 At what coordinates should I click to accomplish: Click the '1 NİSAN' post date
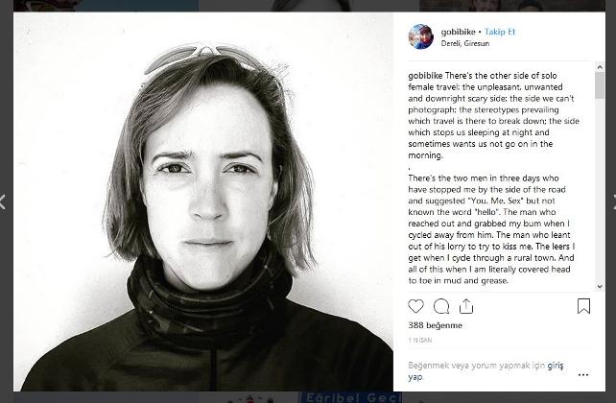pyautogui.click(x=420, y=341)
